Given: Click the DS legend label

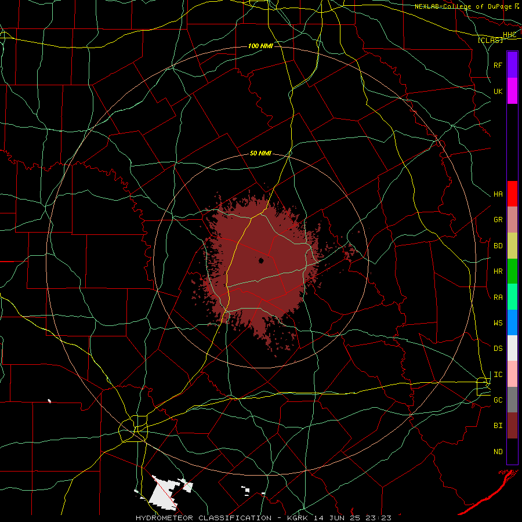Looking at the screenshot, I should click(x=498, y=348).
